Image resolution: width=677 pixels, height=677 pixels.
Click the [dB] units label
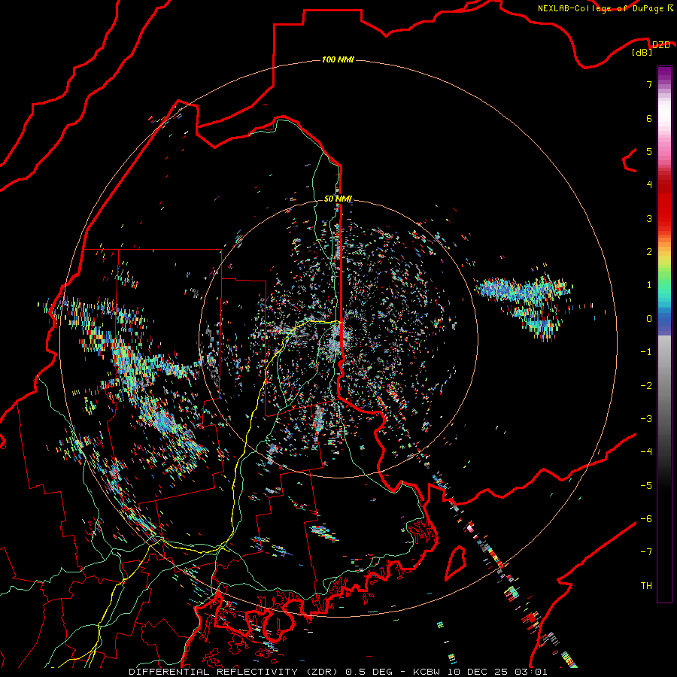[x=642, y=53]
